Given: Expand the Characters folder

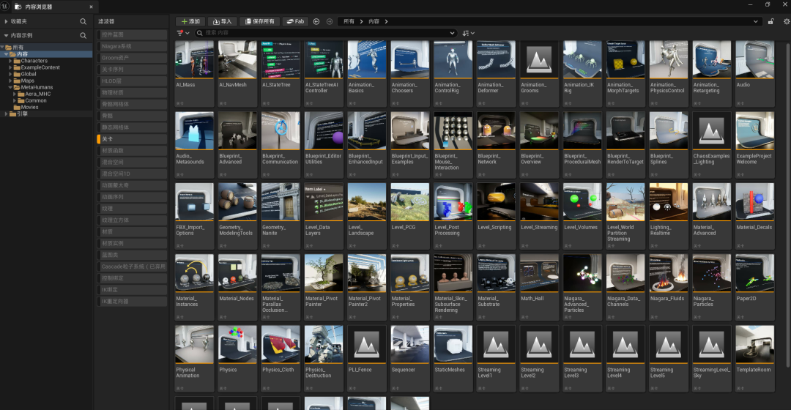Looking at the screenshot, I should [x=10, y=61].
